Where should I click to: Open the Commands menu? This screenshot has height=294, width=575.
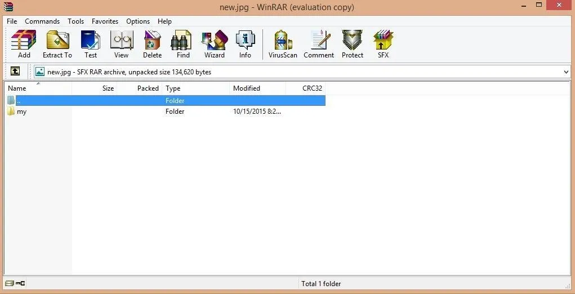(x=42, y=21)
